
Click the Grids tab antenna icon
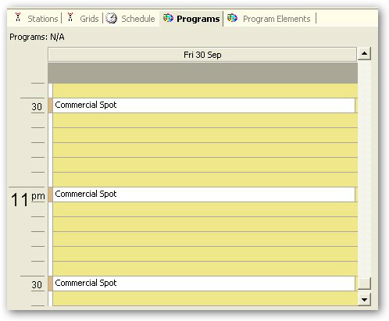coord(70,17)
